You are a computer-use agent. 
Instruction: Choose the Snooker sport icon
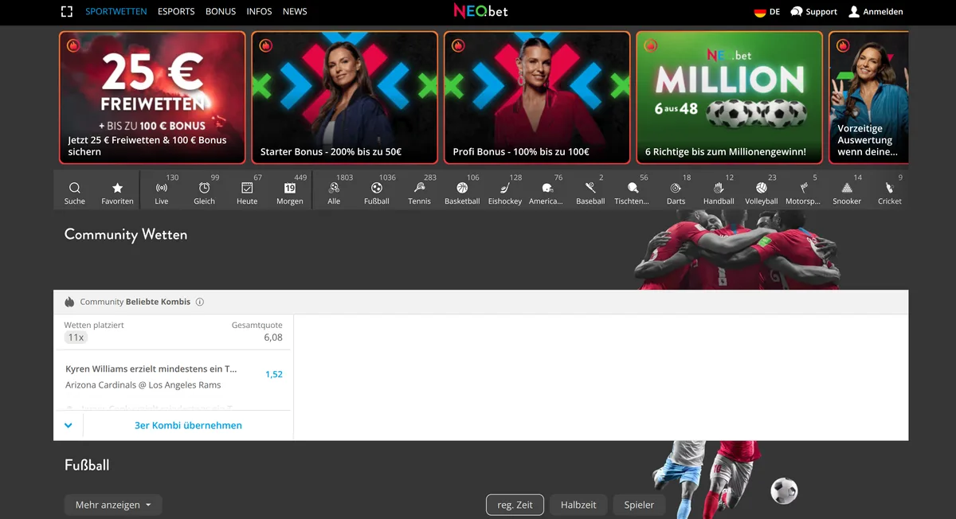point(847,189)
